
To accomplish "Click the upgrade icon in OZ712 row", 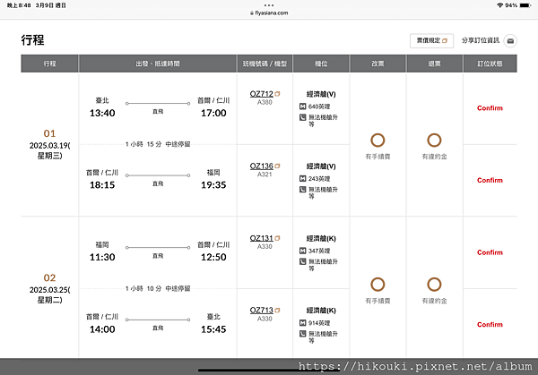I will (x=303, y=117).
